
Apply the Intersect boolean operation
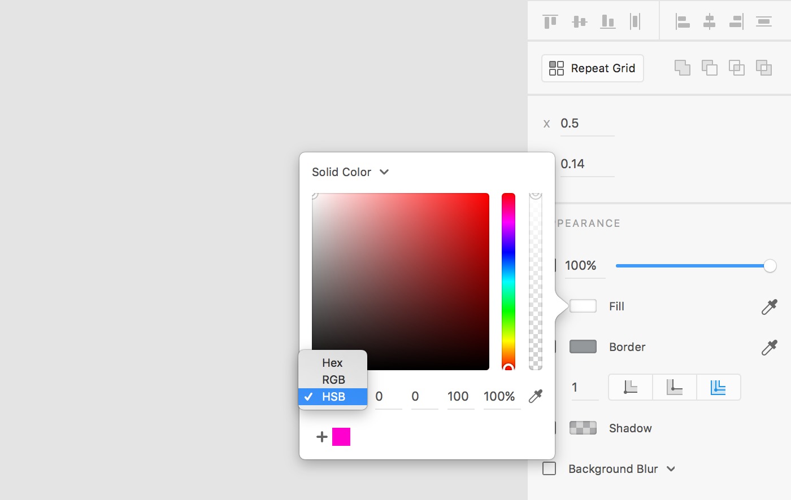pyautogui.click(x=737, y=68)
